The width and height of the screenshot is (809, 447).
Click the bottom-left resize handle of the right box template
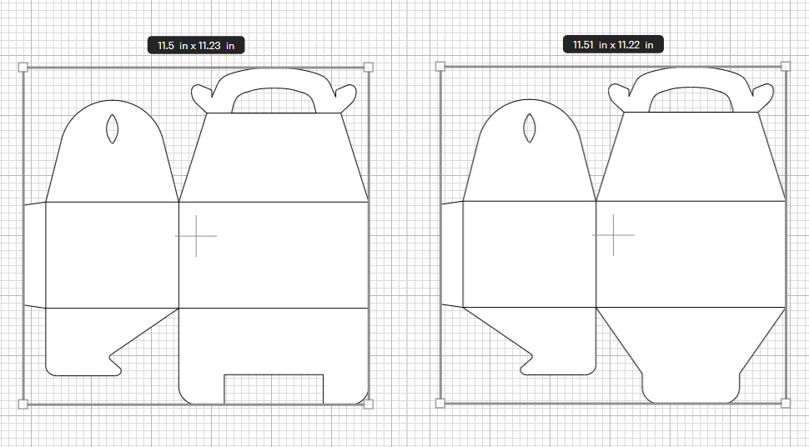coord(440,403)
